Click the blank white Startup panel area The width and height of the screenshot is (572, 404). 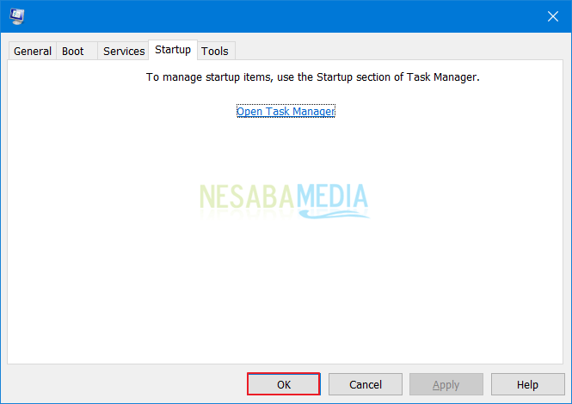285,291
